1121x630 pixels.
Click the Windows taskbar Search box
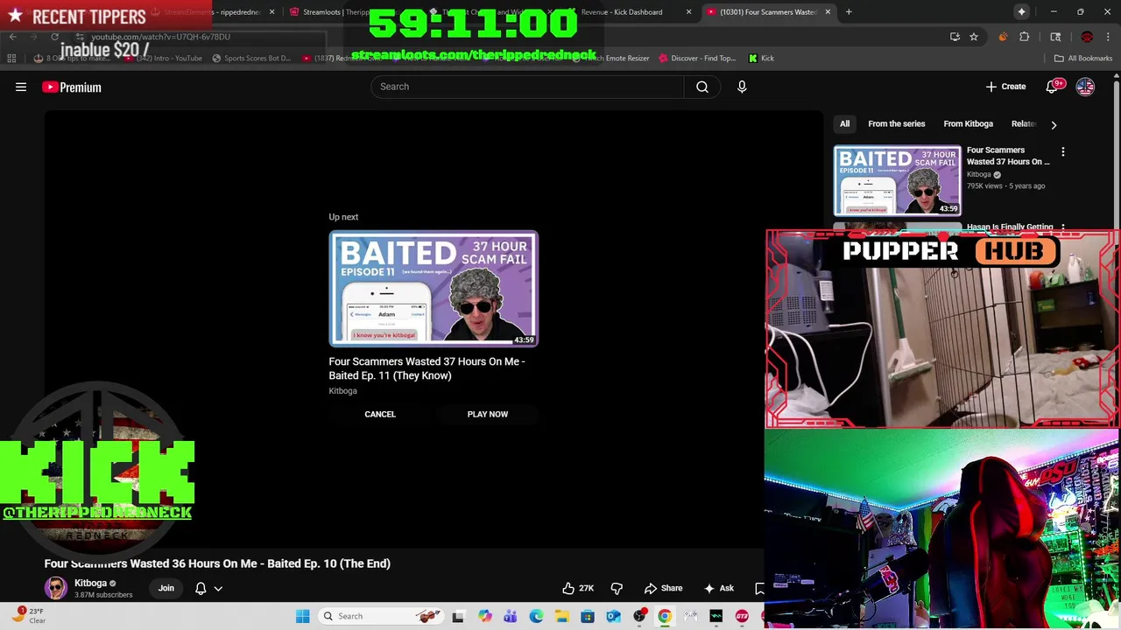coord(381,616)
